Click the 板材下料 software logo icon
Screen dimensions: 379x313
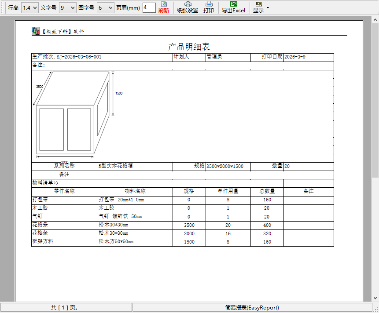pyautogui.click(x=36, y=31)
